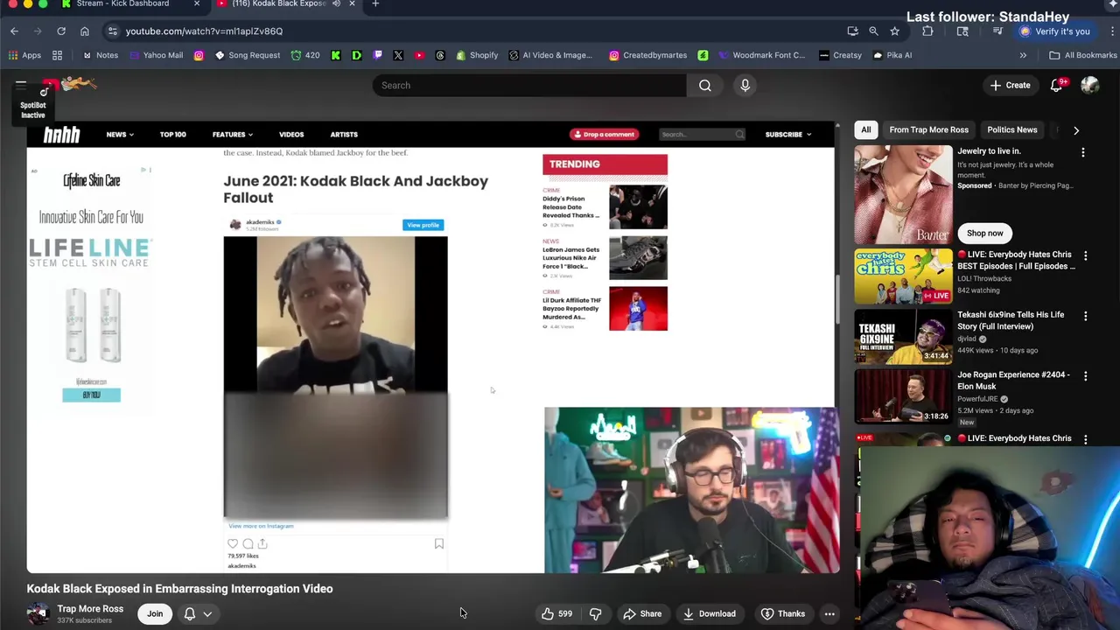
Task: Open the YouTube hamburger guide menu
Action: 20,85
